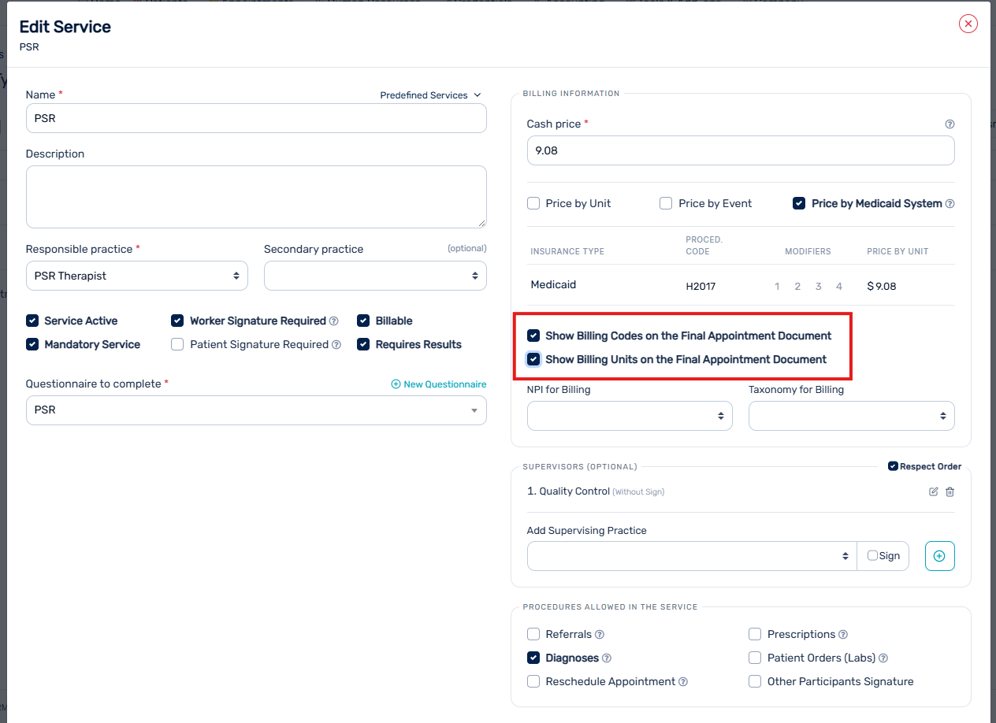Click the Description text area
The height and width of the screenshot is (723, 996).
tap(256, 197)
